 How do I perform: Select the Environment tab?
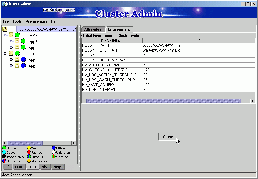coord(119,29)
